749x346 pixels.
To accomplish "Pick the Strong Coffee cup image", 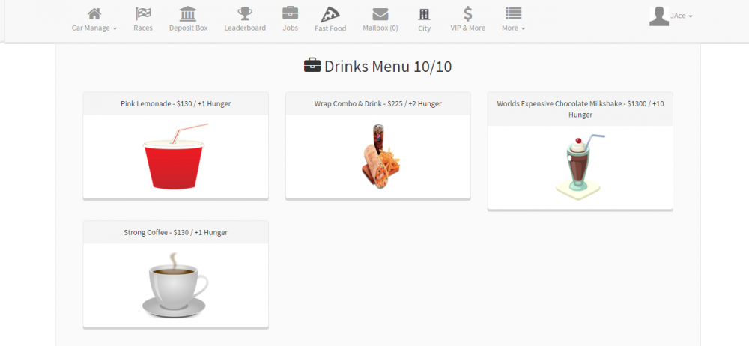I will [175, 285].
